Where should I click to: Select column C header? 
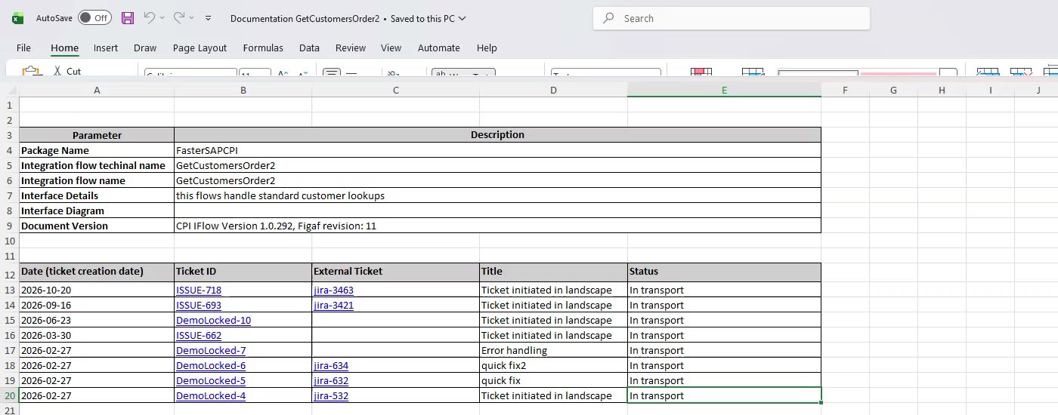coord(395,90)
